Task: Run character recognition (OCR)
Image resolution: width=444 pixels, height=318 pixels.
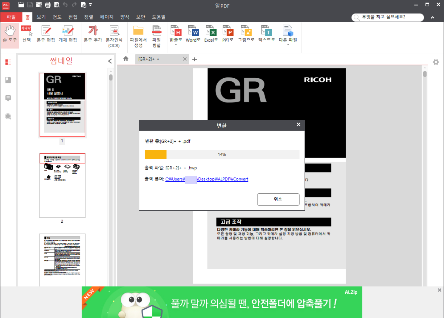Action: 114,36
